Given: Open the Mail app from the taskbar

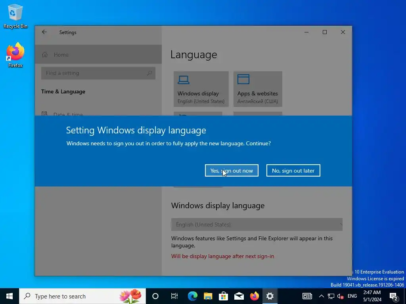Looking at the screenshot, I should tap(239, 296).
